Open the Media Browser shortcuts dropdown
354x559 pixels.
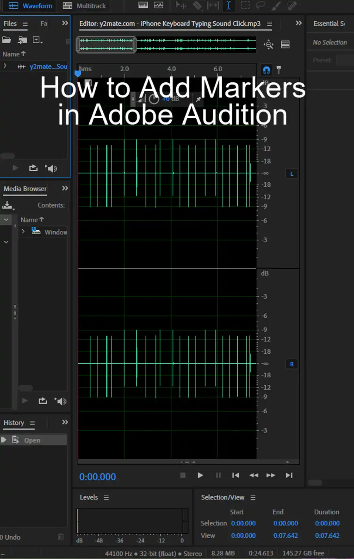[8, 205]
